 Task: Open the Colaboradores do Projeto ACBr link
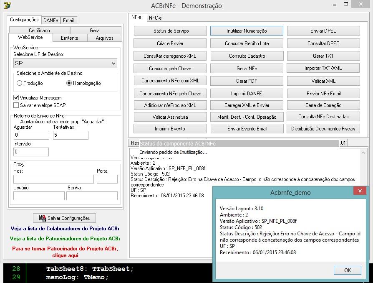[x=65, y=228]
